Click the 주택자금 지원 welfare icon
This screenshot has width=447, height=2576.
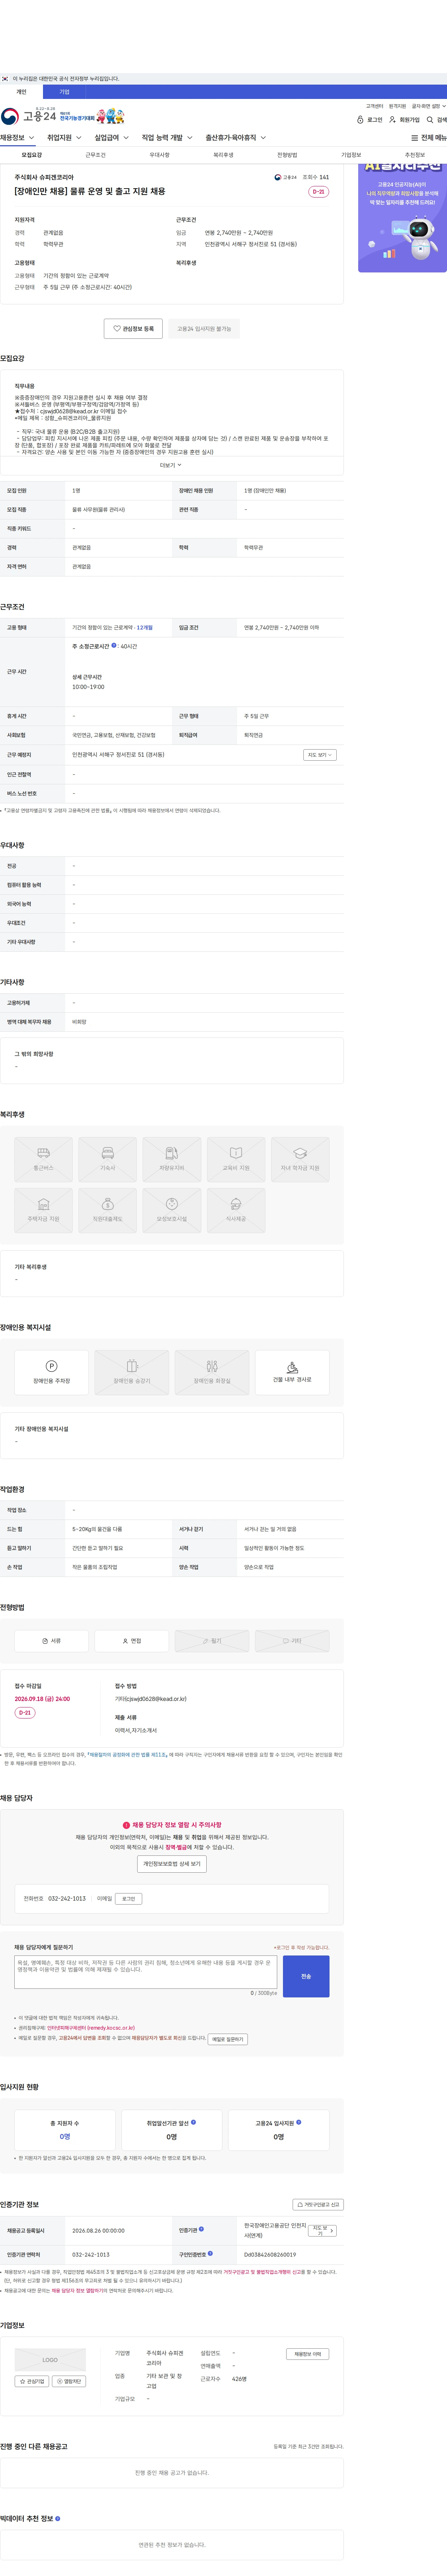coord(44,1210)
